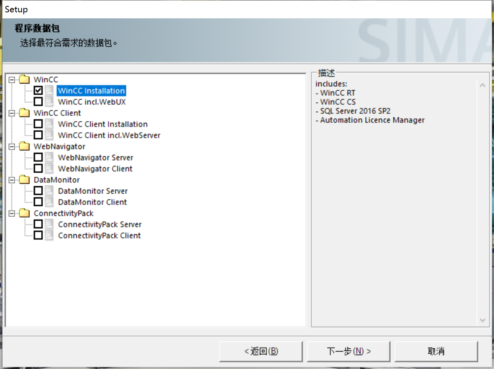Screen dimensions: 494x369
Task: Collapse the ConnectivityPack tree node
Action: pos(12,214)
